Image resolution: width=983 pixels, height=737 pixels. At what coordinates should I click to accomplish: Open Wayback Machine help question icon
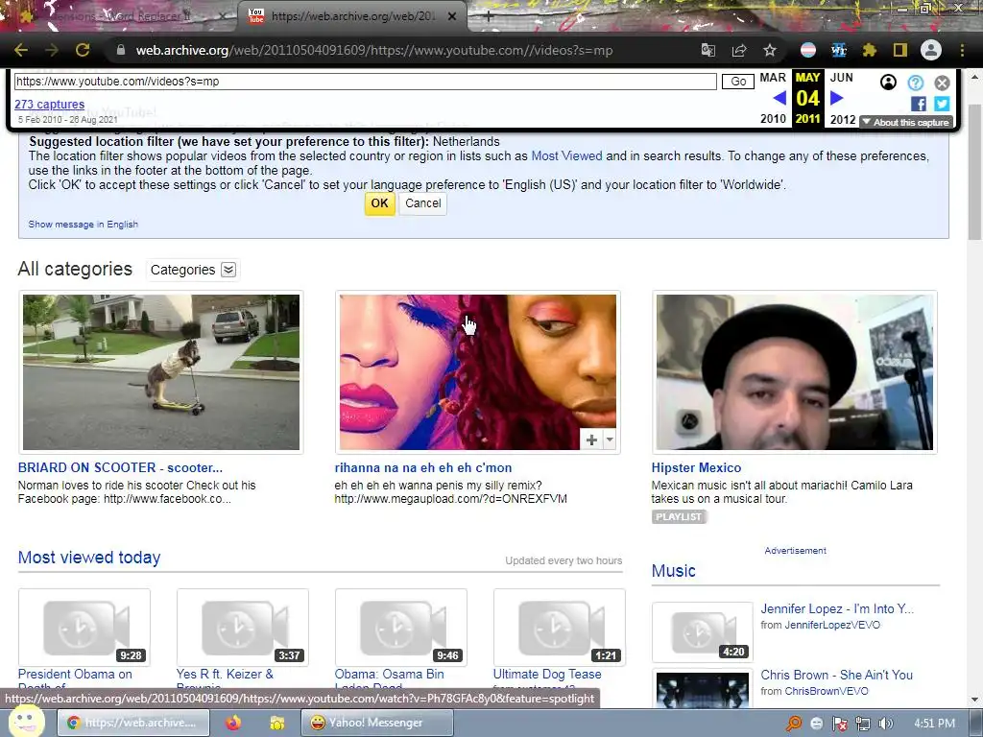915,83
